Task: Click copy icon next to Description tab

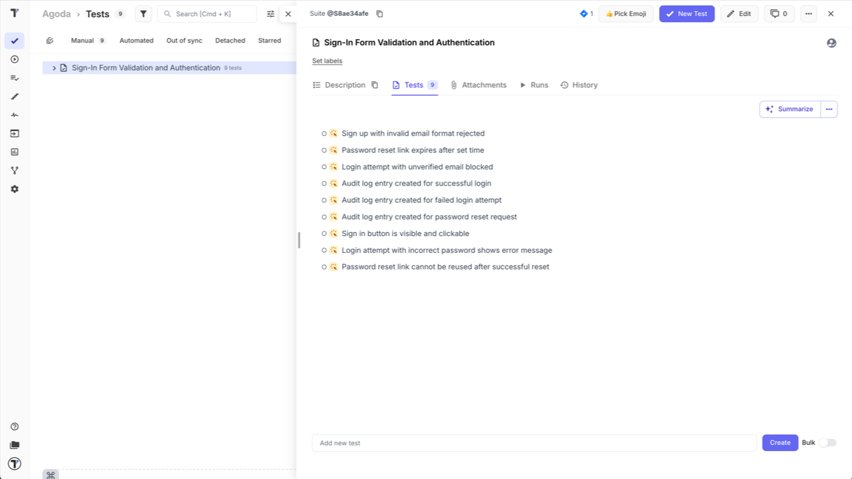Action: 374,85
